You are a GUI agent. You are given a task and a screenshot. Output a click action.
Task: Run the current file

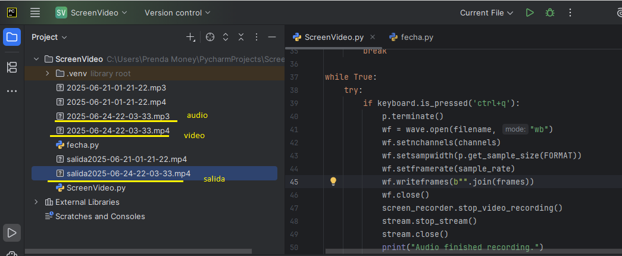[x=530, y=13]
